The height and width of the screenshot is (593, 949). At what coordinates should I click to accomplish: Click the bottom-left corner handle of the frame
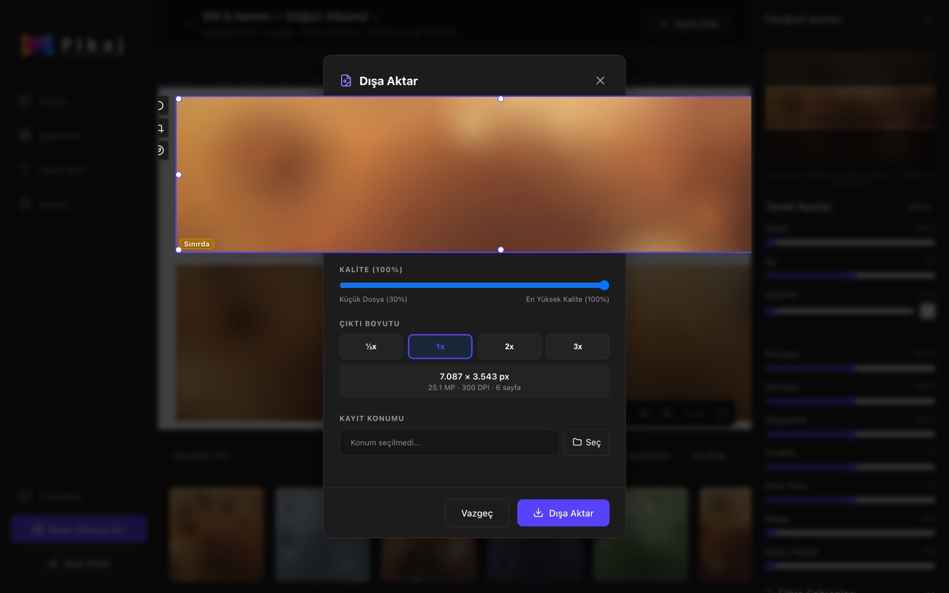(x=179, y=250)
